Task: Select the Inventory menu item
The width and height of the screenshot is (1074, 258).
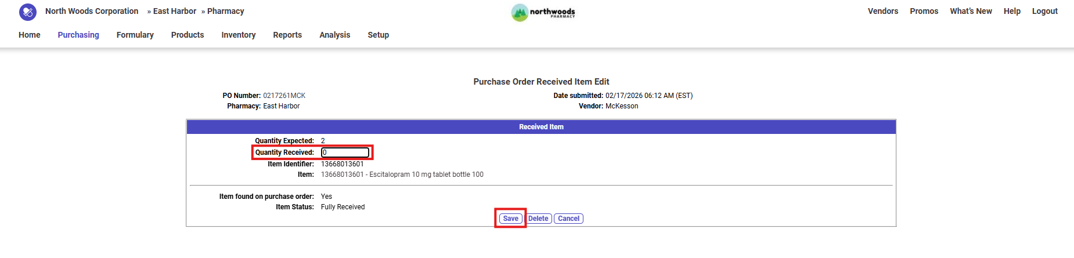Action: click(x=239, y=35)
